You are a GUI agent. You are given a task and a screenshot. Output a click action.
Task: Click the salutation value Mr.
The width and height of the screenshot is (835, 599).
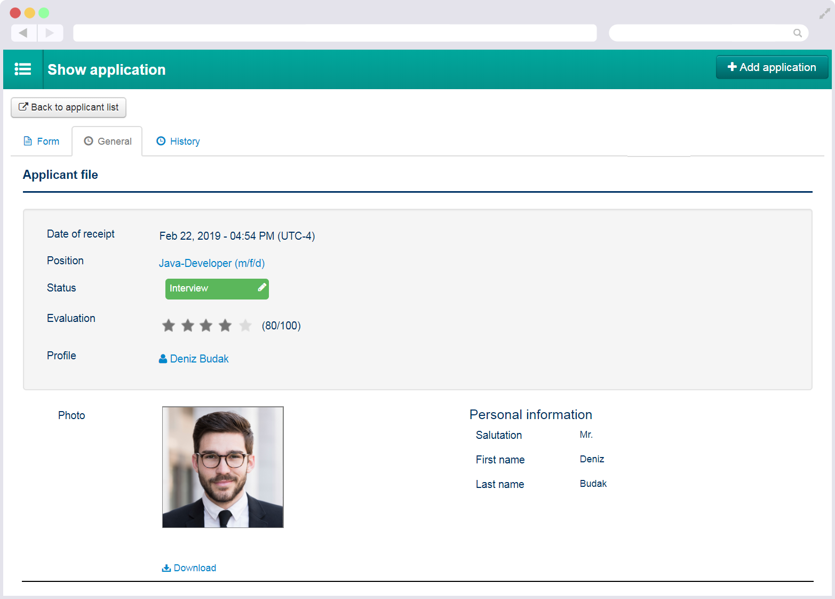point(586,435)
